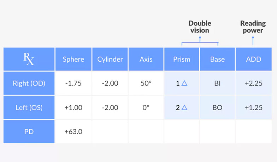Click the Reading power annotation label
This screenshot has height=162, width=277.
pos(253,27)
